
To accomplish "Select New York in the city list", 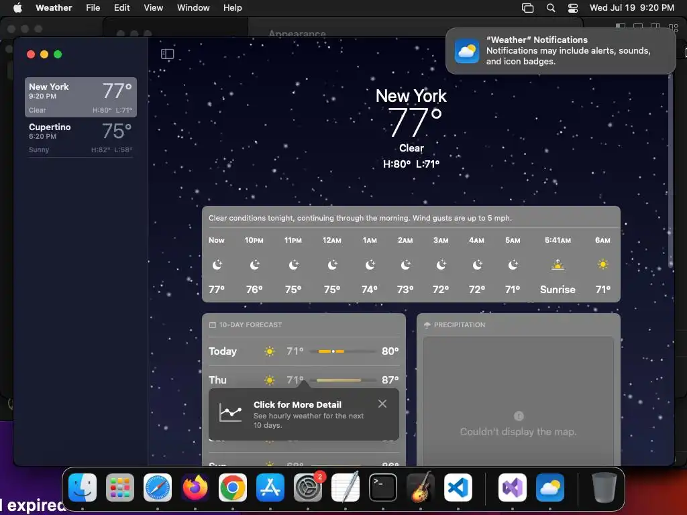I will point(81,97).
